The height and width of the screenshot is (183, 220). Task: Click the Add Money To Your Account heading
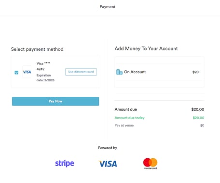[x=146, y=48]
